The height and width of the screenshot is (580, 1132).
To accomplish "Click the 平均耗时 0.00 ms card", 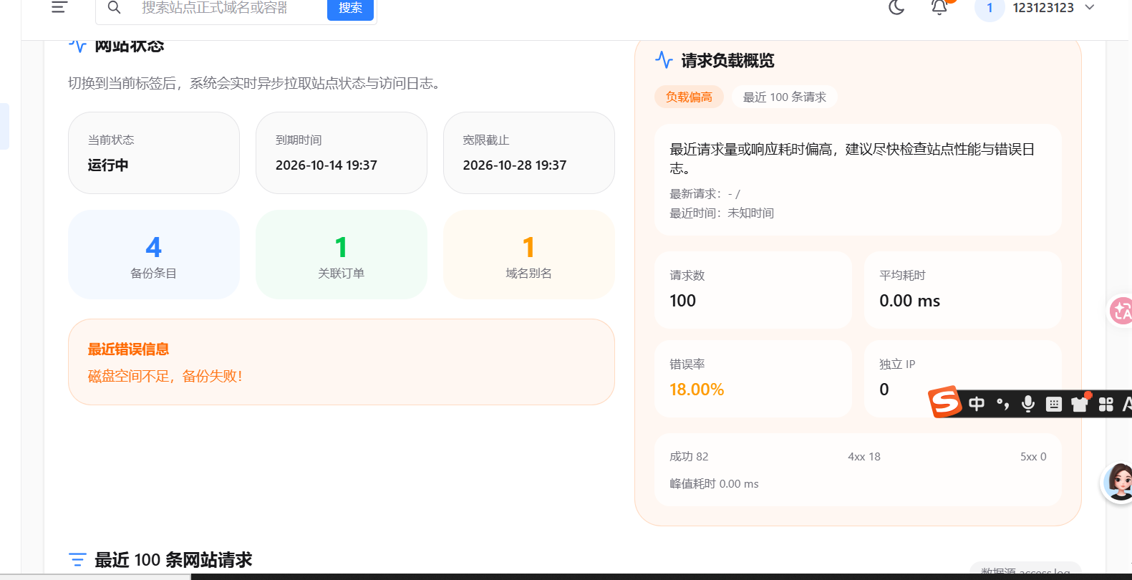I will (962, 289).
